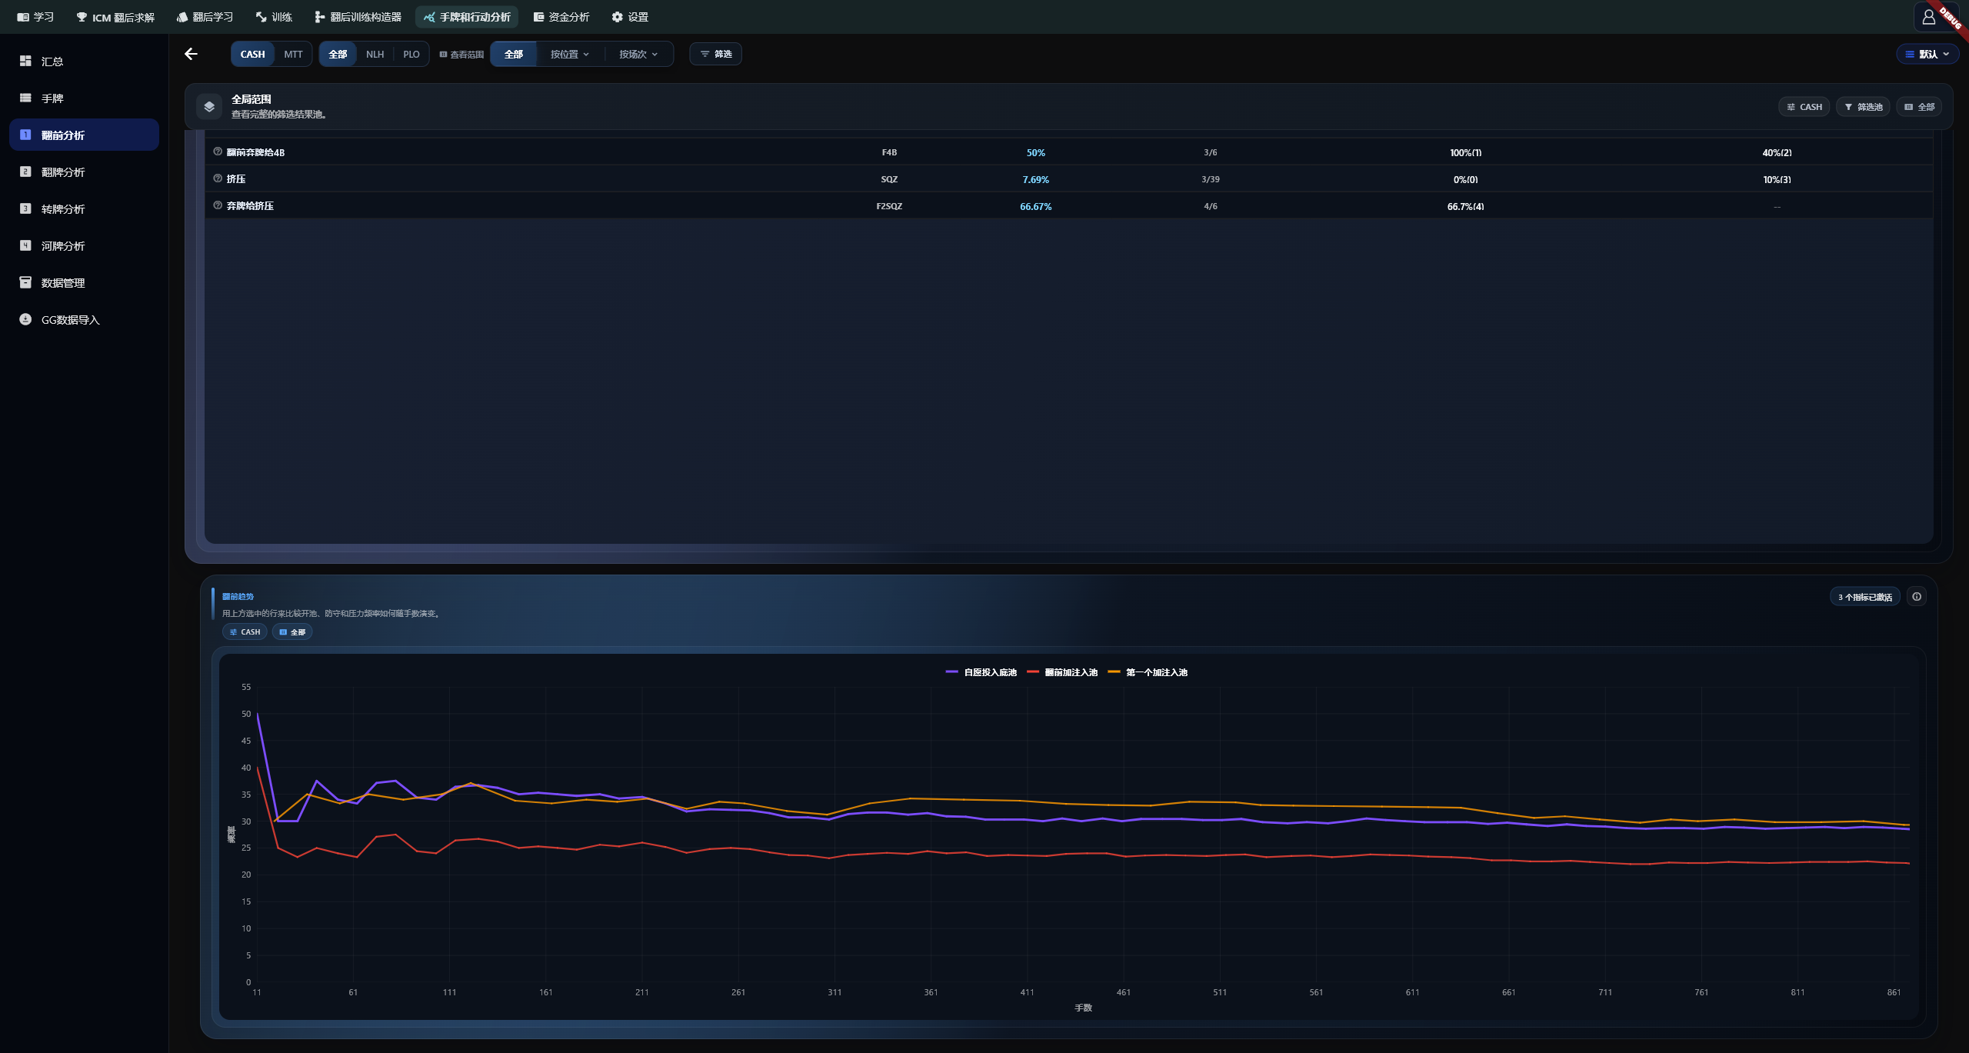Viewport: 1969px width, 1053px height.
Task: Click the 翻后训练构造器 icon
Action: tap(319, 17)
